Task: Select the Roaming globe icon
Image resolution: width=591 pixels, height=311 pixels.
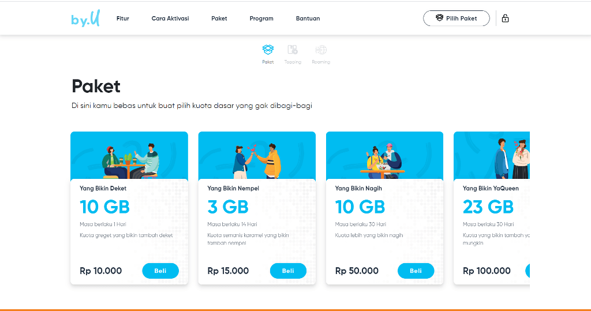Action: (321, 50)
